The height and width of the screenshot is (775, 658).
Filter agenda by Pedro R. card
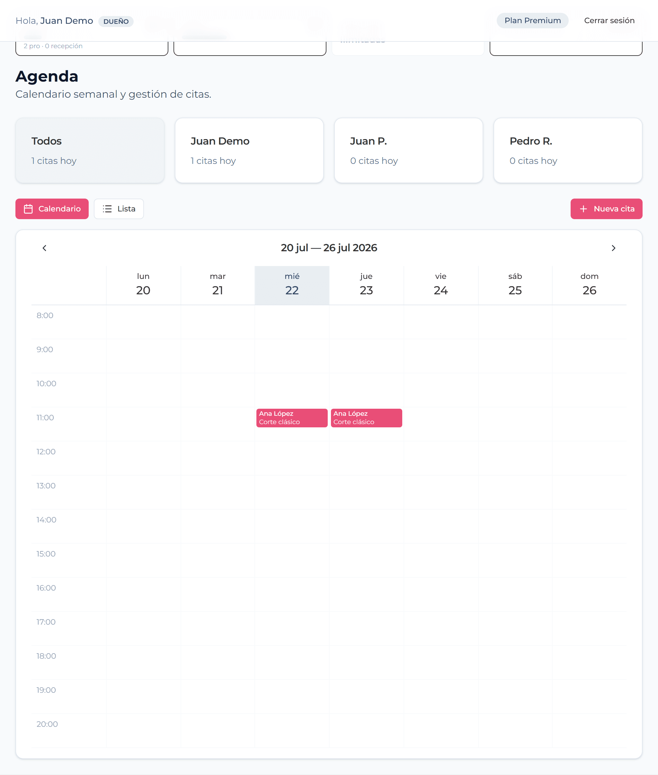point(568,151)
